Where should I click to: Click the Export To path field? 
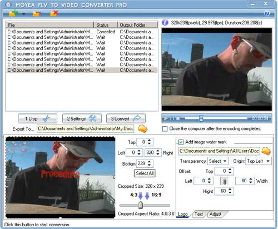[x=86, y=129]
